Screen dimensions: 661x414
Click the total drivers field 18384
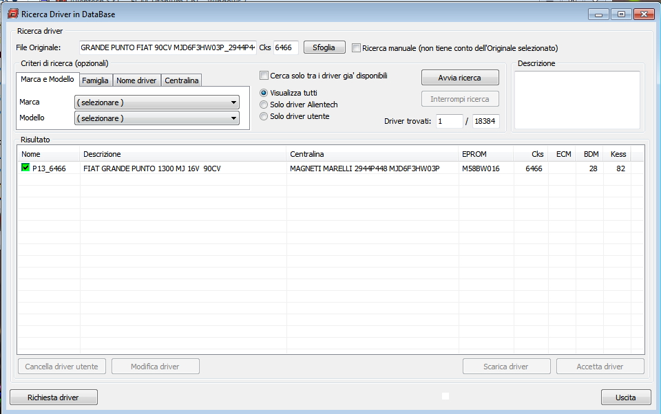pyautogui.click(x=485, y=121)
